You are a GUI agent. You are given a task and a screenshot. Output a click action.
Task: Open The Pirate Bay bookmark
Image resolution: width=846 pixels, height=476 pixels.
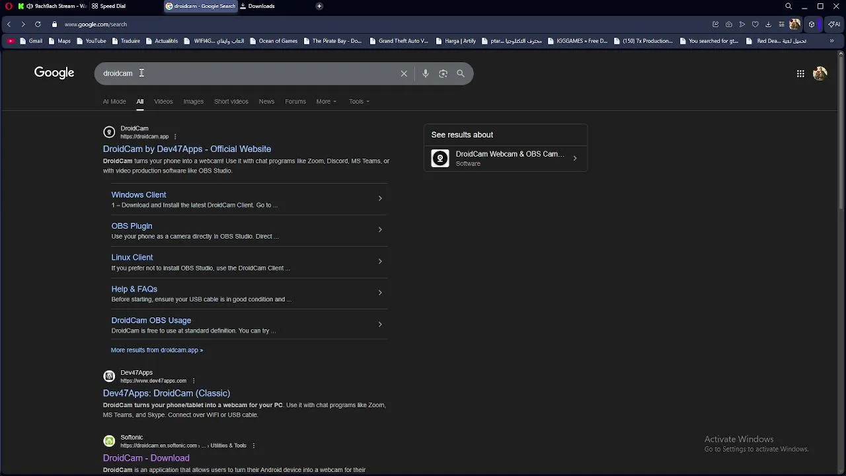[332, 41]
